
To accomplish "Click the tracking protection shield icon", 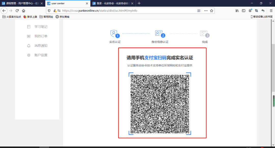I will (x=49, y=11).
